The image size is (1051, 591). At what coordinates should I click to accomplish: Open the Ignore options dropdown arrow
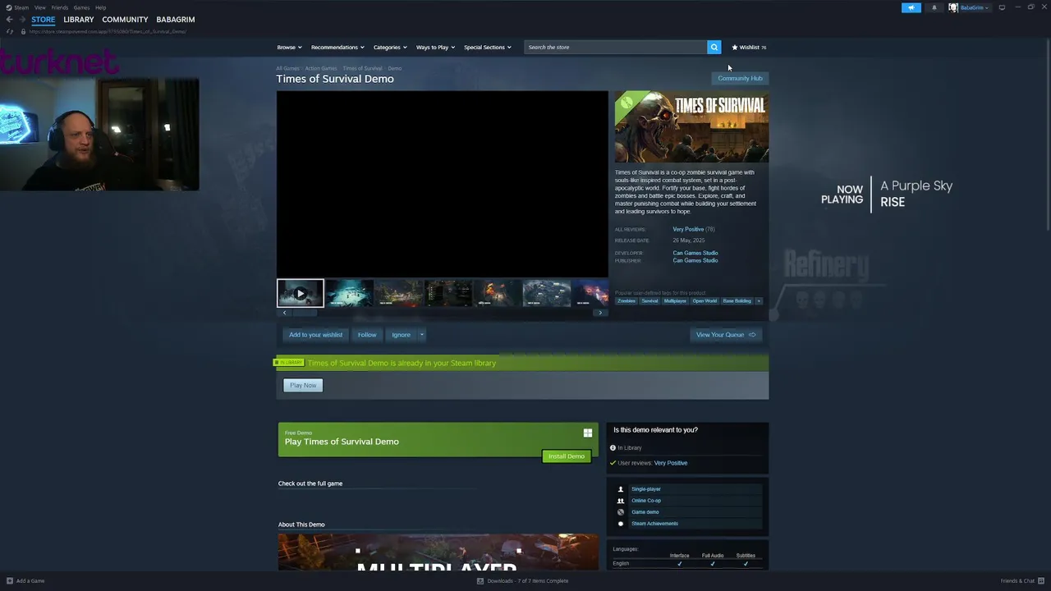[x=422, y=335]
